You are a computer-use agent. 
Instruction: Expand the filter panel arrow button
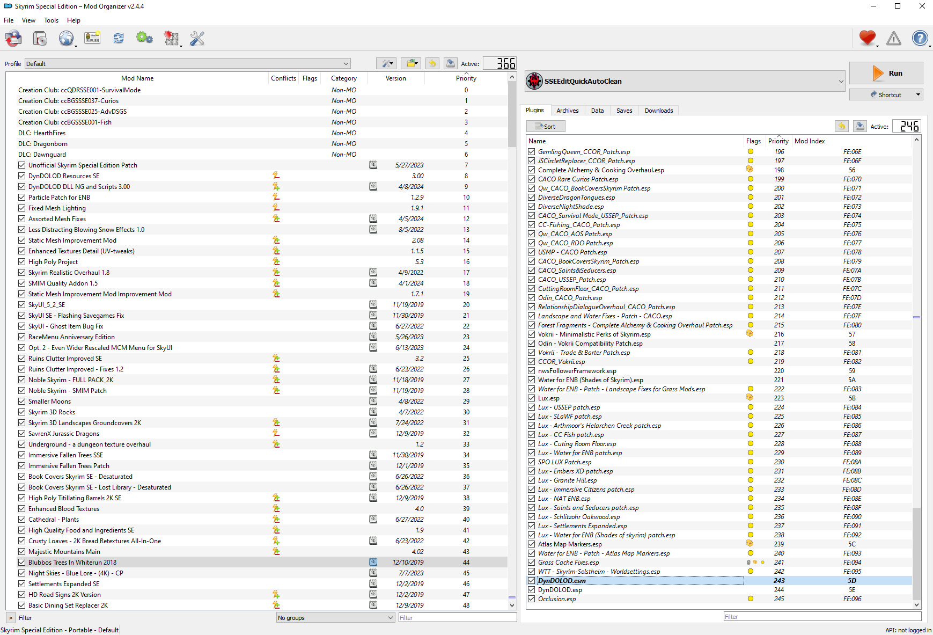tap(11, 618)
